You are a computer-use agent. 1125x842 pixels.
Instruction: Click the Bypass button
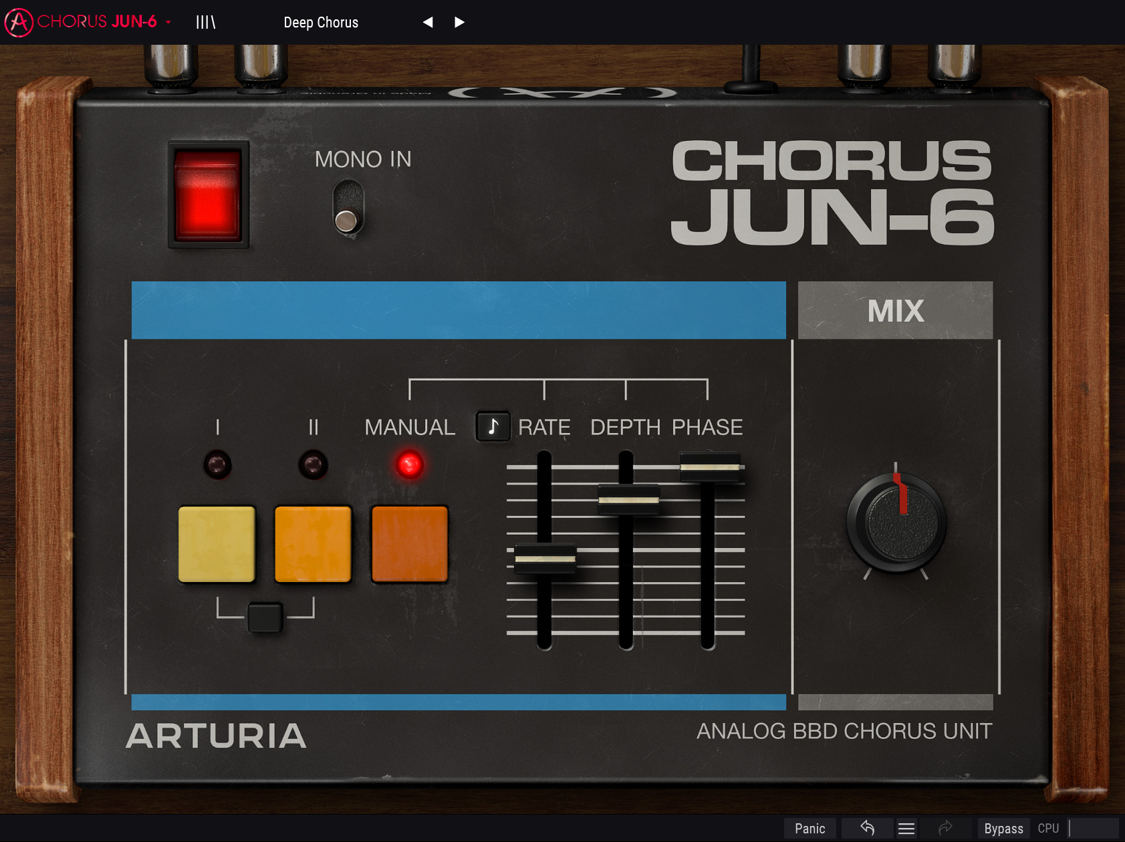(1003, 829)
